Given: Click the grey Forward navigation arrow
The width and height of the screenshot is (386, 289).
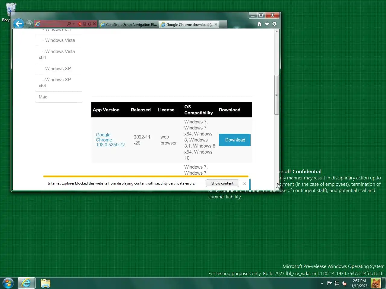Looking at the screenshot, I should 29,24.
